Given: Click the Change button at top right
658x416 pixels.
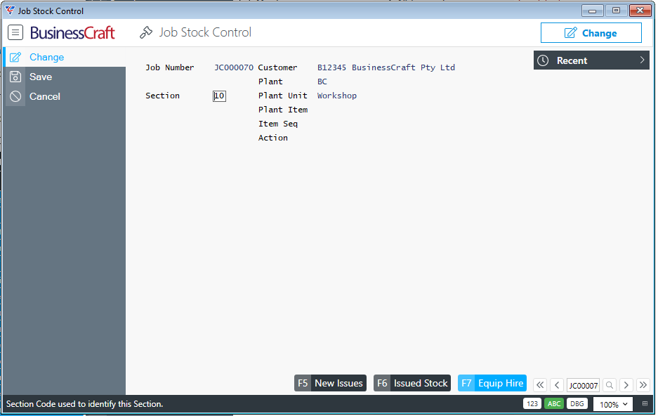Looking at the screenshot, I should pyautogui.click(x=591, y=33).
